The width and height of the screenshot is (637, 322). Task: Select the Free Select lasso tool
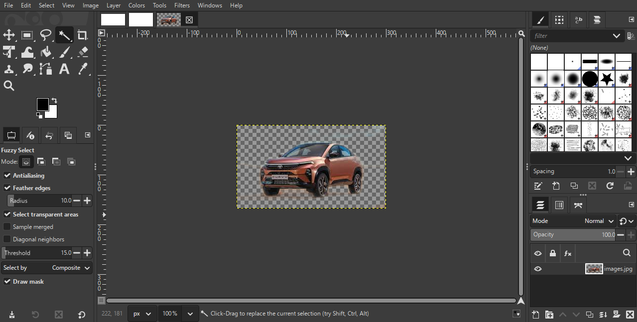(x=46, y=35)
